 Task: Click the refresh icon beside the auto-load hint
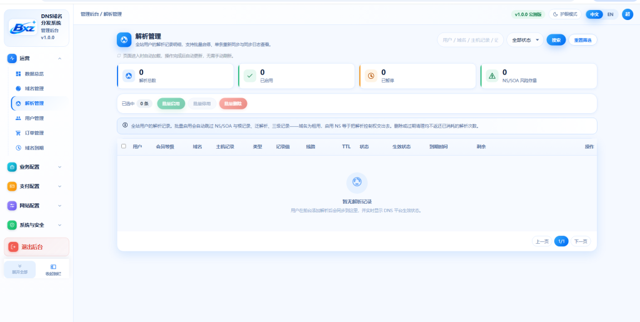[x=119, y=56]
